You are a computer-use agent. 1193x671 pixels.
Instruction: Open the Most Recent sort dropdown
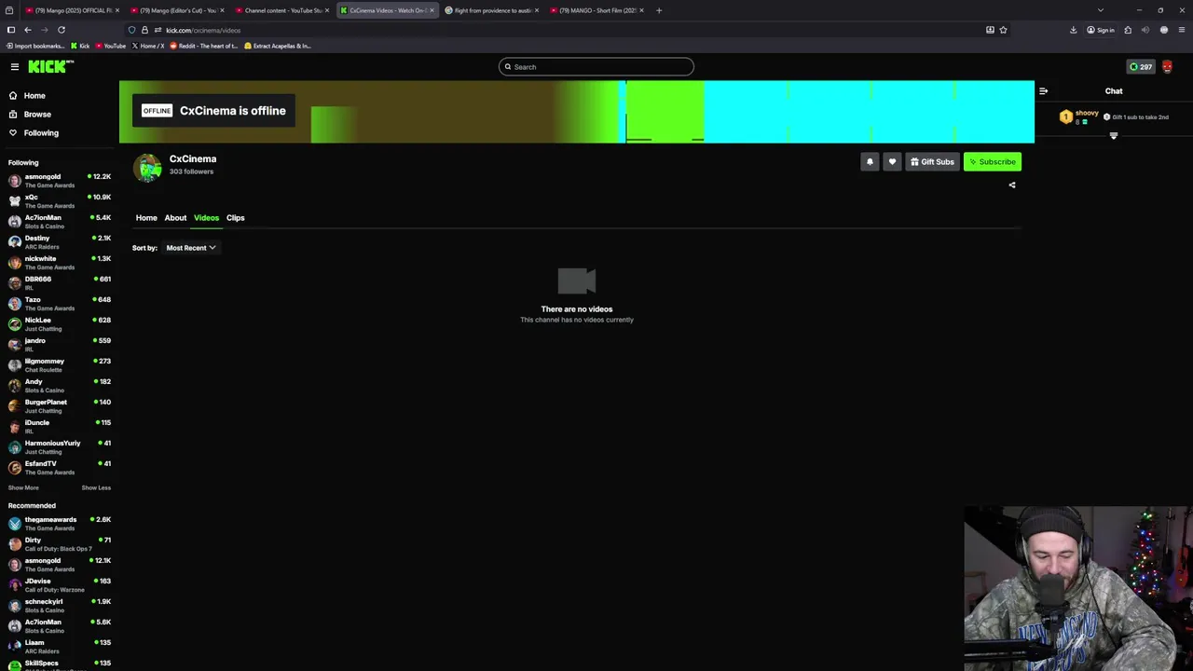pyautogui.click(x=191, y=248)
